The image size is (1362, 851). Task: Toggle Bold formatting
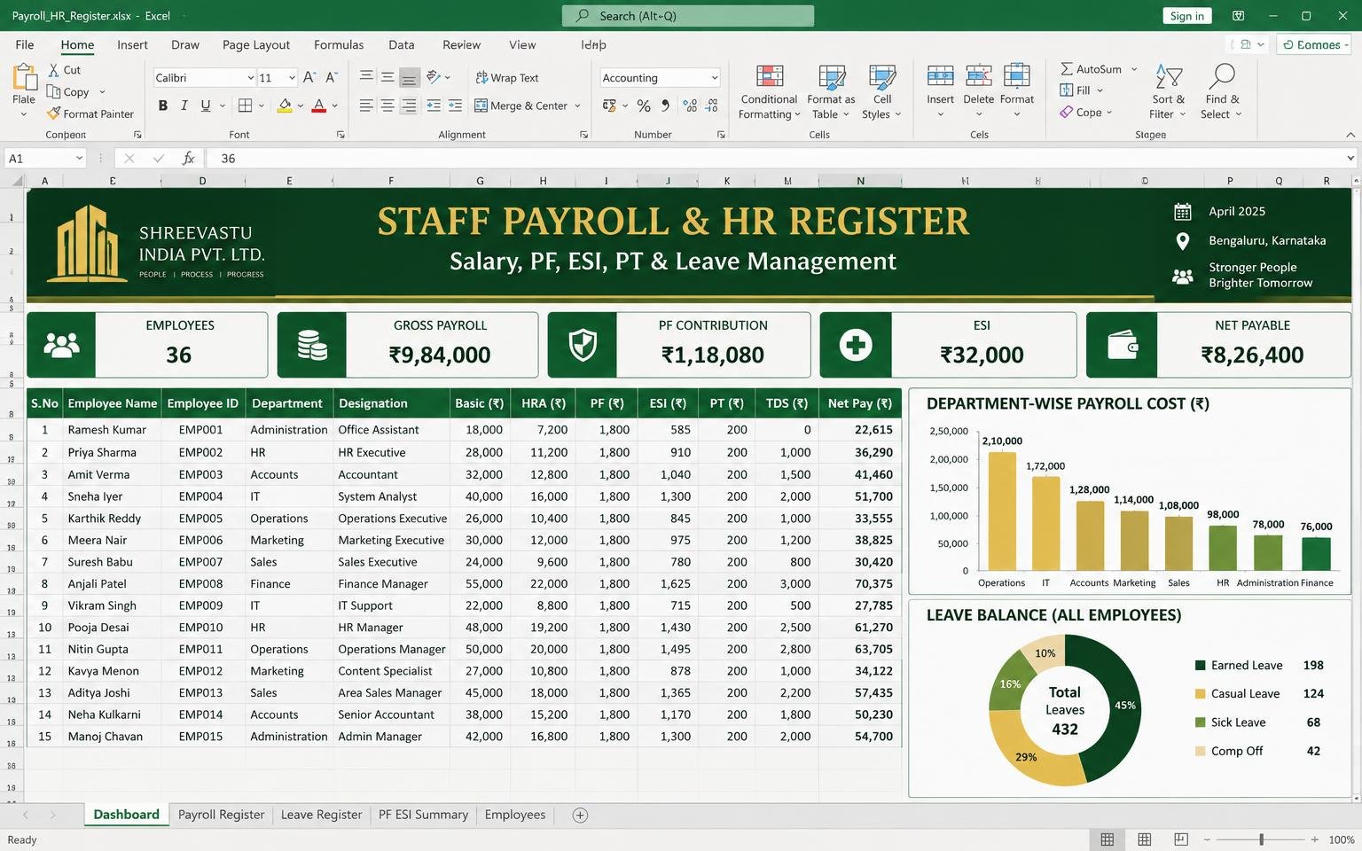click(162, 105)
